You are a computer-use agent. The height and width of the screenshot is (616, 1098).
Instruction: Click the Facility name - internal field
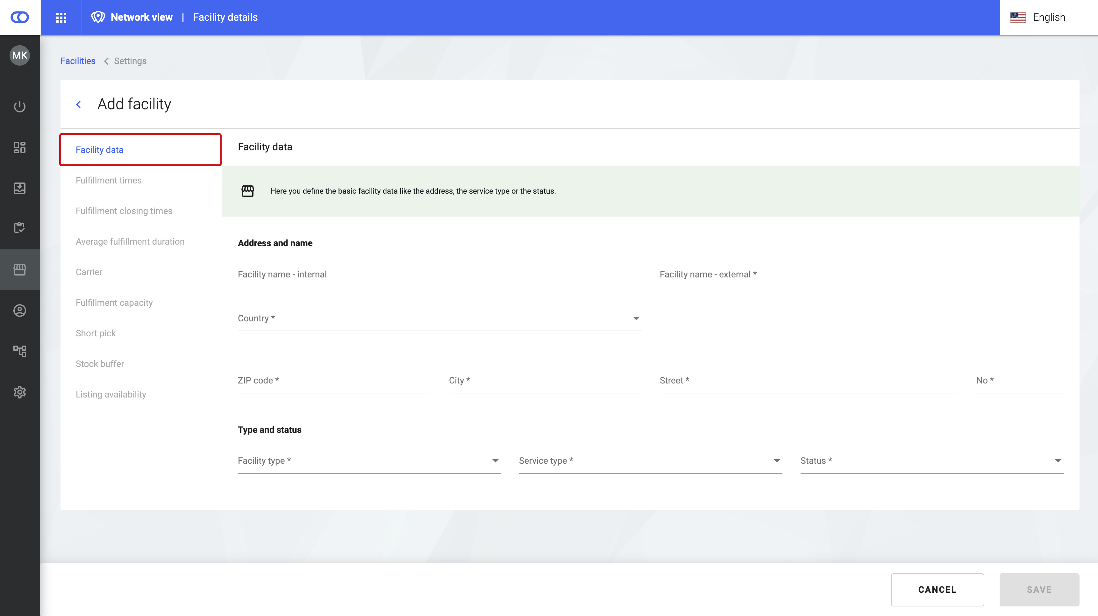click(x=439, y=275)
